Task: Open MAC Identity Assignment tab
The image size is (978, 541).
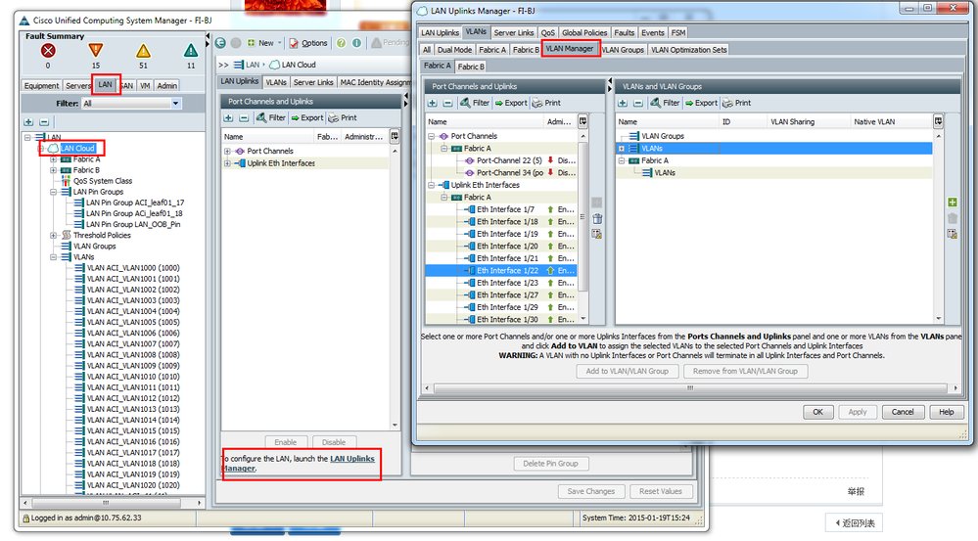Action: [376, 82]
